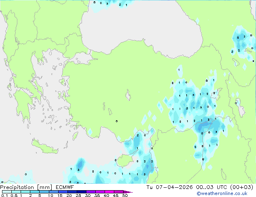The height and width of the screenshot is (197, 256).
Task: Select the 45–50 mm legend color swatch
Action: 119,192
